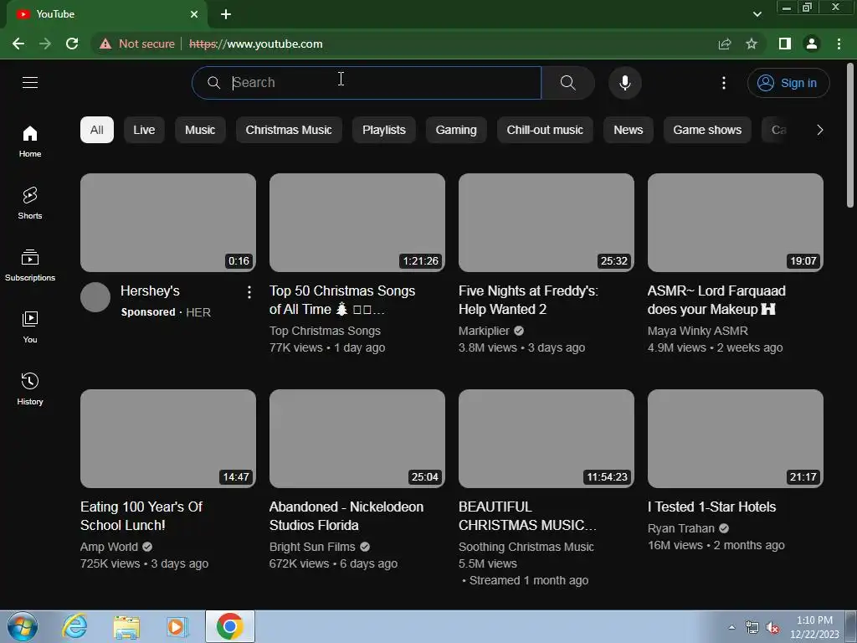Image resolution: width=857 pixels, height=643 pixels.
Task: Open thumbnail of the 25:32 video
Action: coord(546,223)
